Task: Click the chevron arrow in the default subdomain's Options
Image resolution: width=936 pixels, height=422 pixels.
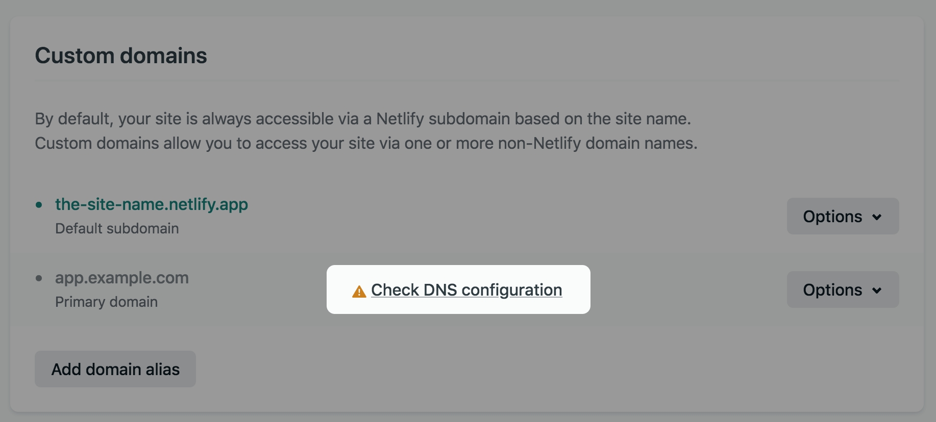Action: coord(877,217)
